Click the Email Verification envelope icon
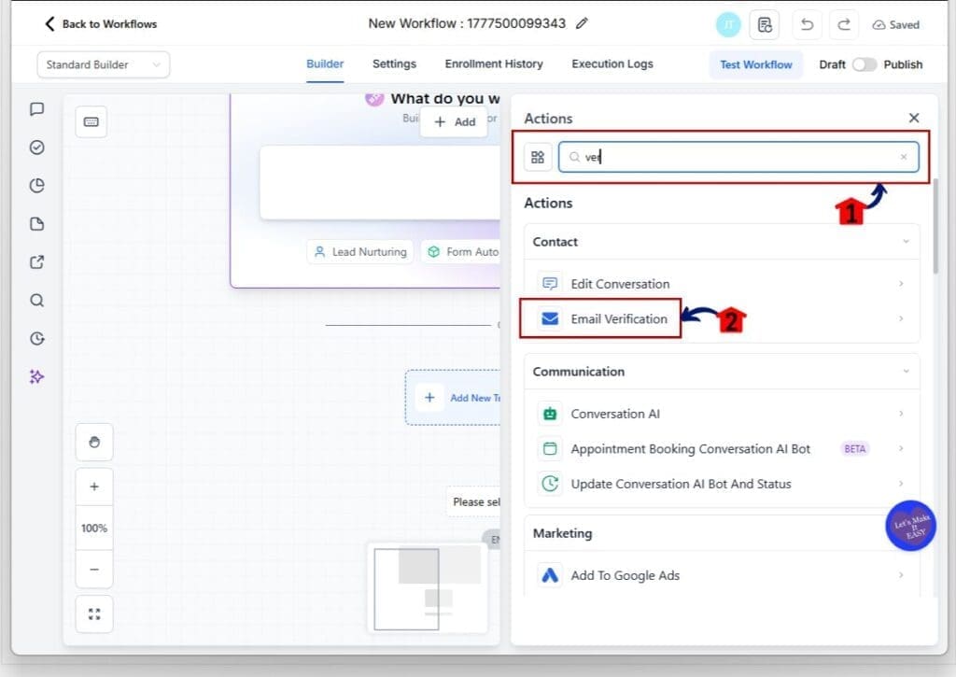 550,319
